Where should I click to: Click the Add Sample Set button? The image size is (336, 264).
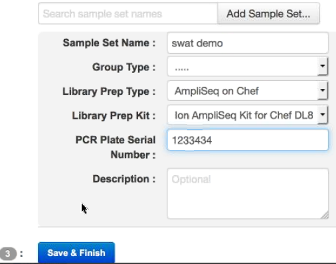pyautogui.click(x=268, y=13)
